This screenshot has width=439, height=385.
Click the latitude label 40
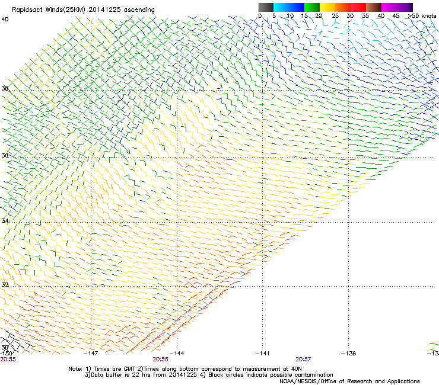tap(5, 20)
